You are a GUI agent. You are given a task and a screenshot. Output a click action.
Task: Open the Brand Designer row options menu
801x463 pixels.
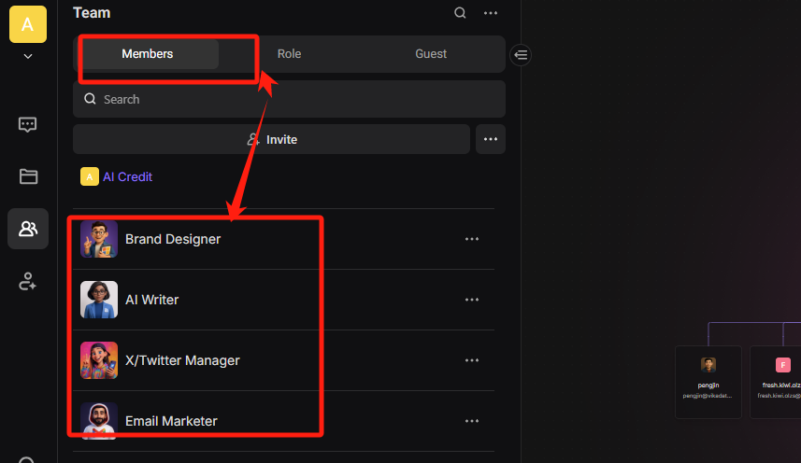point(472,239)
